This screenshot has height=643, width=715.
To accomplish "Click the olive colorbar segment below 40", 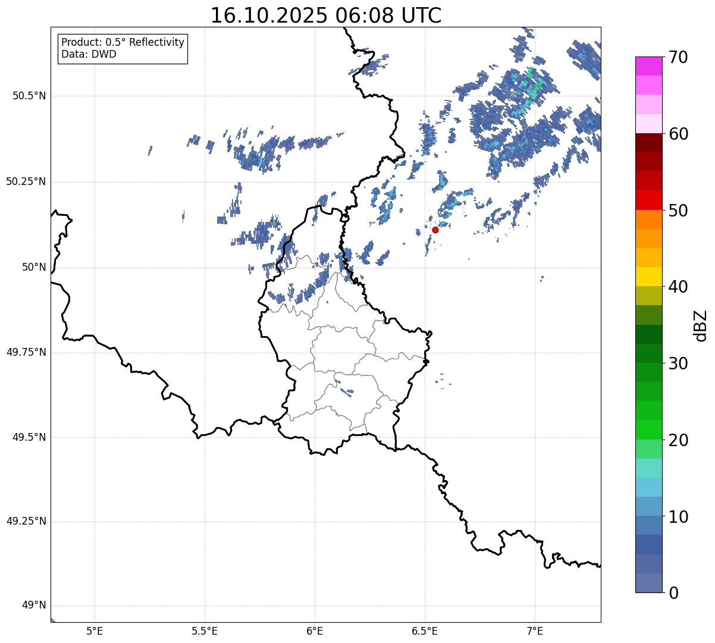I will coord(649,296).
